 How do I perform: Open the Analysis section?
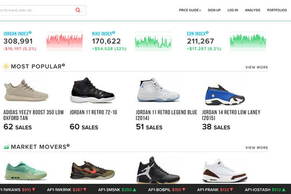click(x=252, y=10)
